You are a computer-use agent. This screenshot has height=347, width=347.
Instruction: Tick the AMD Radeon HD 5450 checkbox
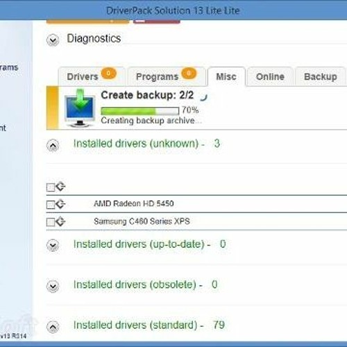tap(51, 205)
